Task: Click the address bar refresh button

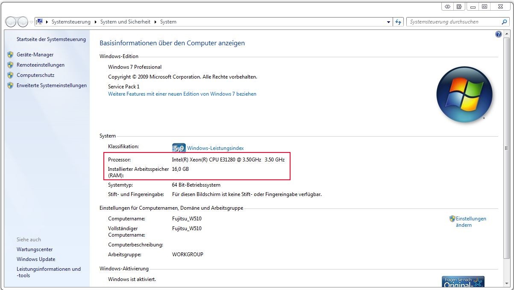Action: click(398, 22)
